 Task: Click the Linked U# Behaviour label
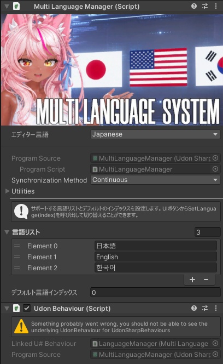(44, 344)
